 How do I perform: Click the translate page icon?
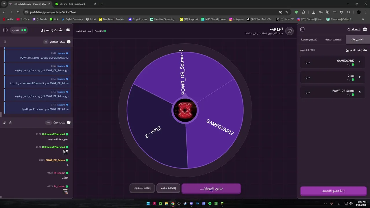click(x=328, y=12)
